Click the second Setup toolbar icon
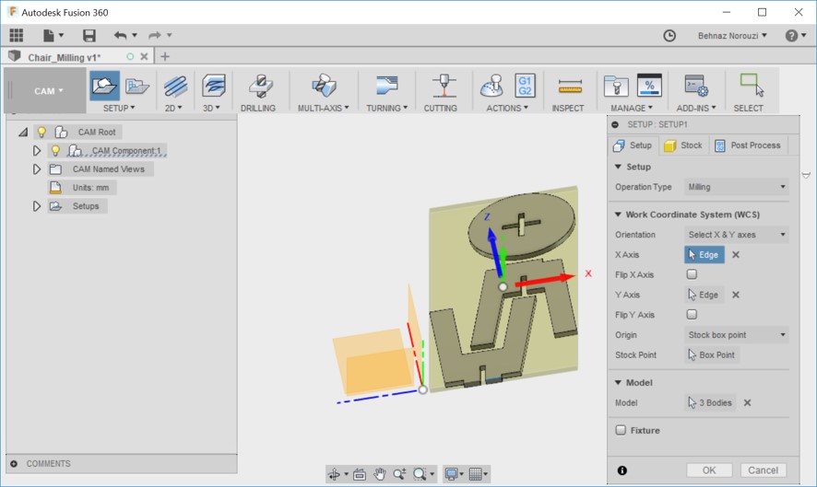Viewport: 817px width, 487px height. click(137, 86)
